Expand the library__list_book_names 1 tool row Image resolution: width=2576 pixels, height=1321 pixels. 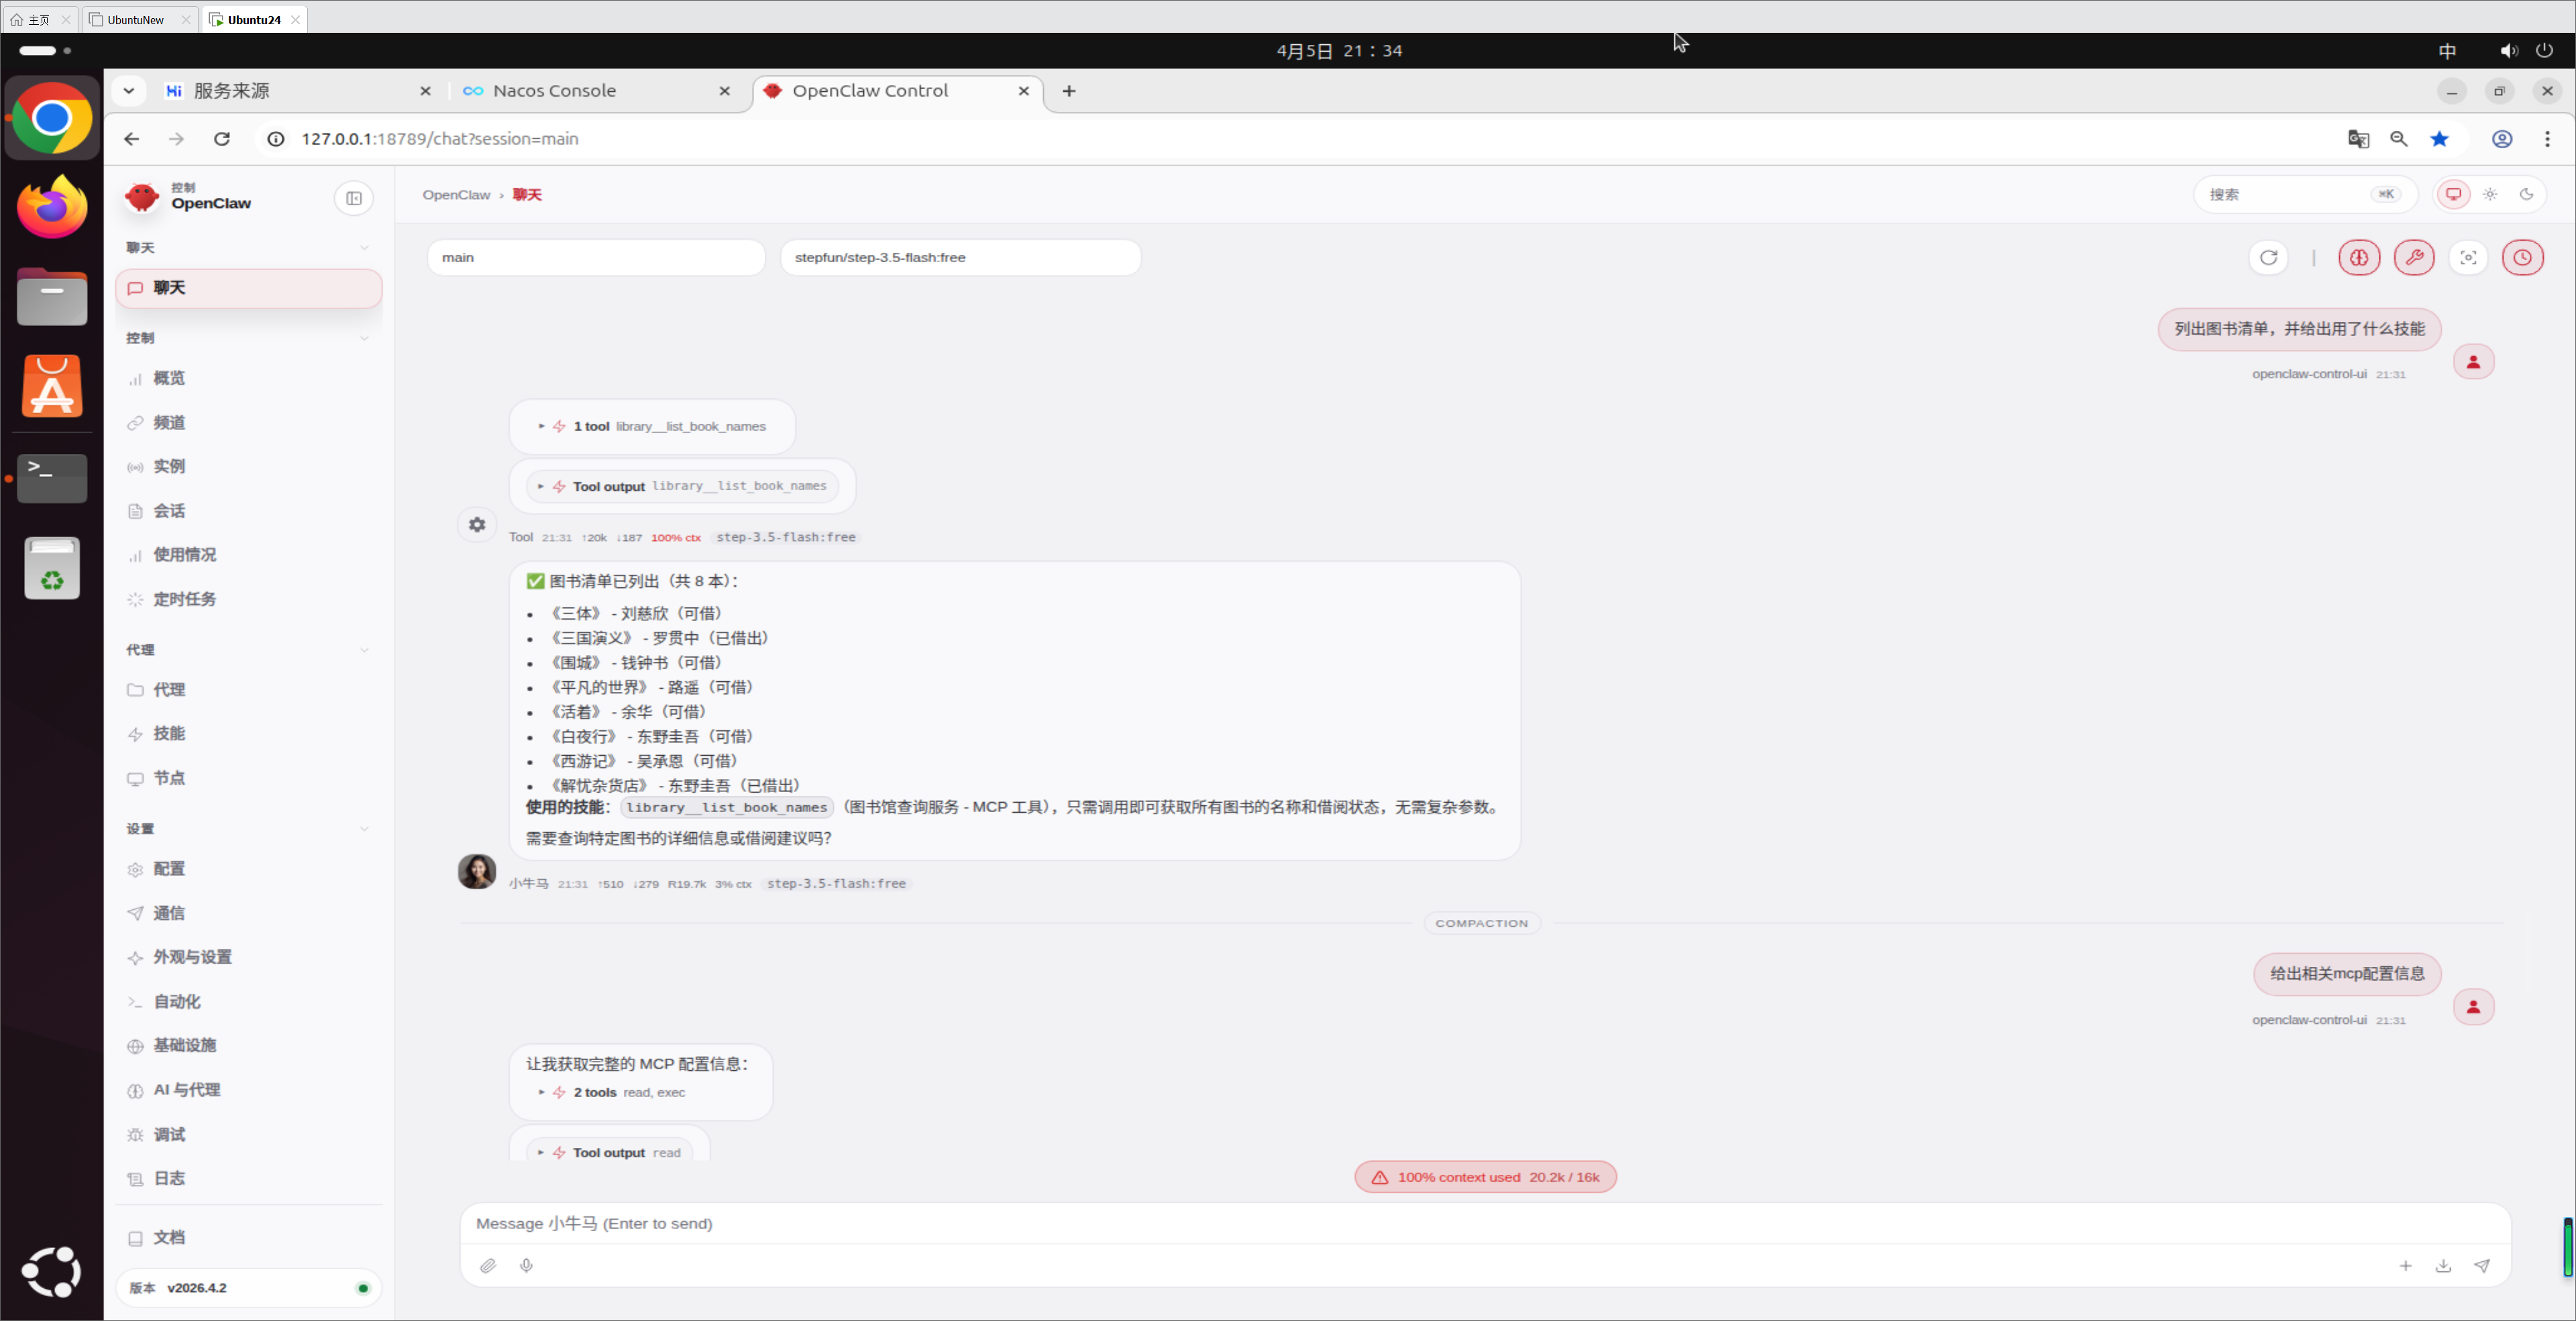(652, 426)
